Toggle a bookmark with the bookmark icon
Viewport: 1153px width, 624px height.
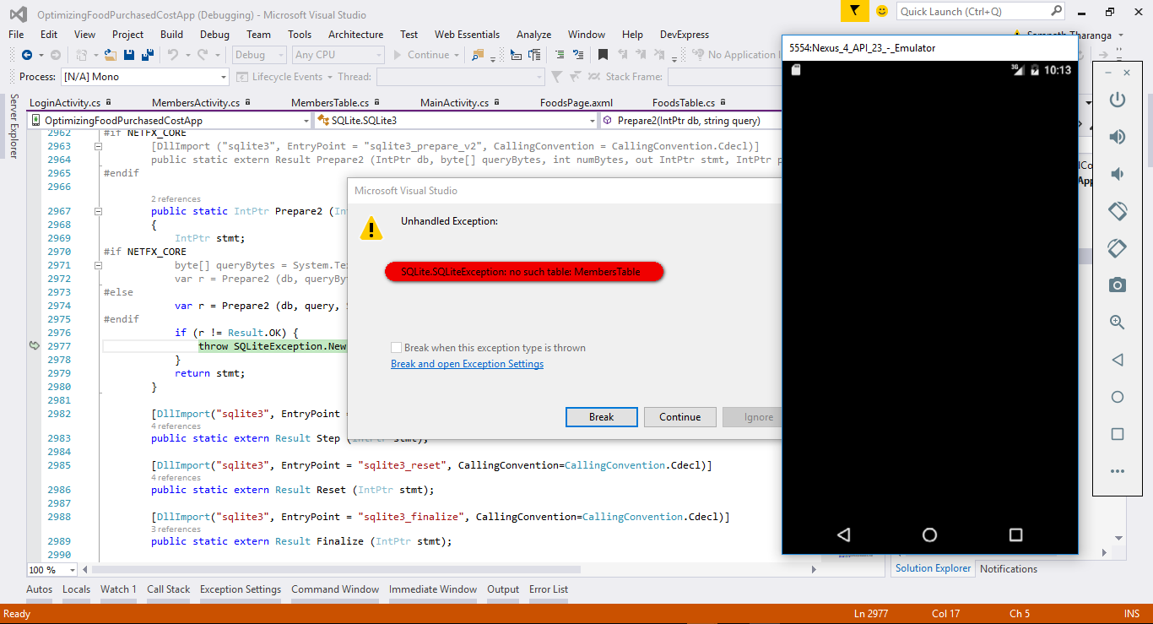603,55
